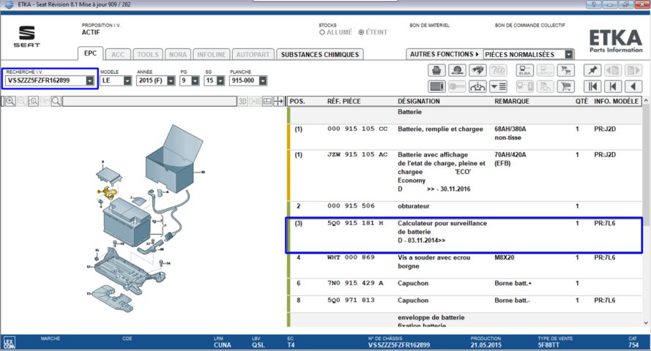Click the panel layout icon
The width and height of the screenshot is (651, 351).
(x=267, y=101)
